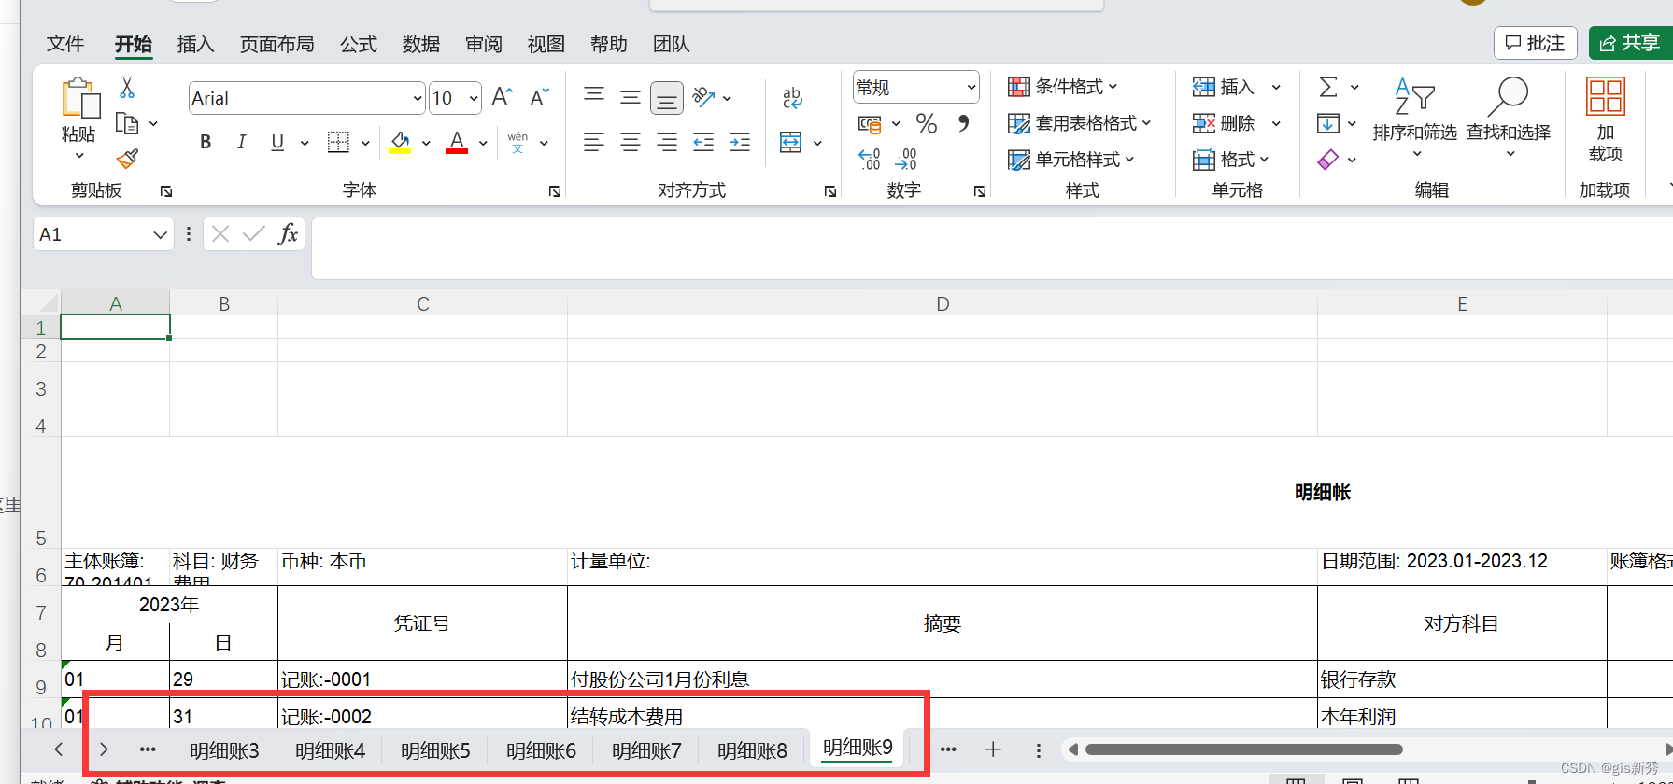
Task: Apply yellow fill color
Action: click(x=400, y=142)
